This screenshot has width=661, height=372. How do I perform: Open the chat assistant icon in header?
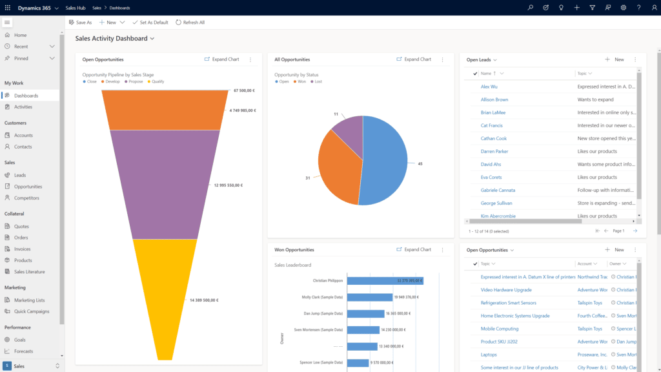608,8
